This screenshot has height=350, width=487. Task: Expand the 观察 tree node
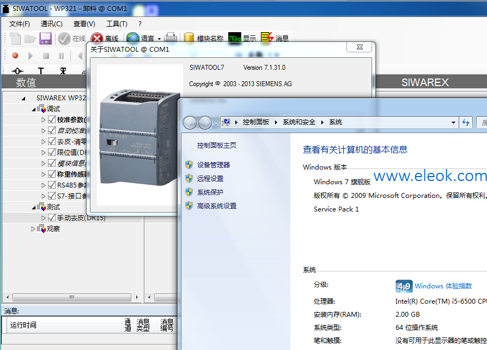click(x=33, y=229)
